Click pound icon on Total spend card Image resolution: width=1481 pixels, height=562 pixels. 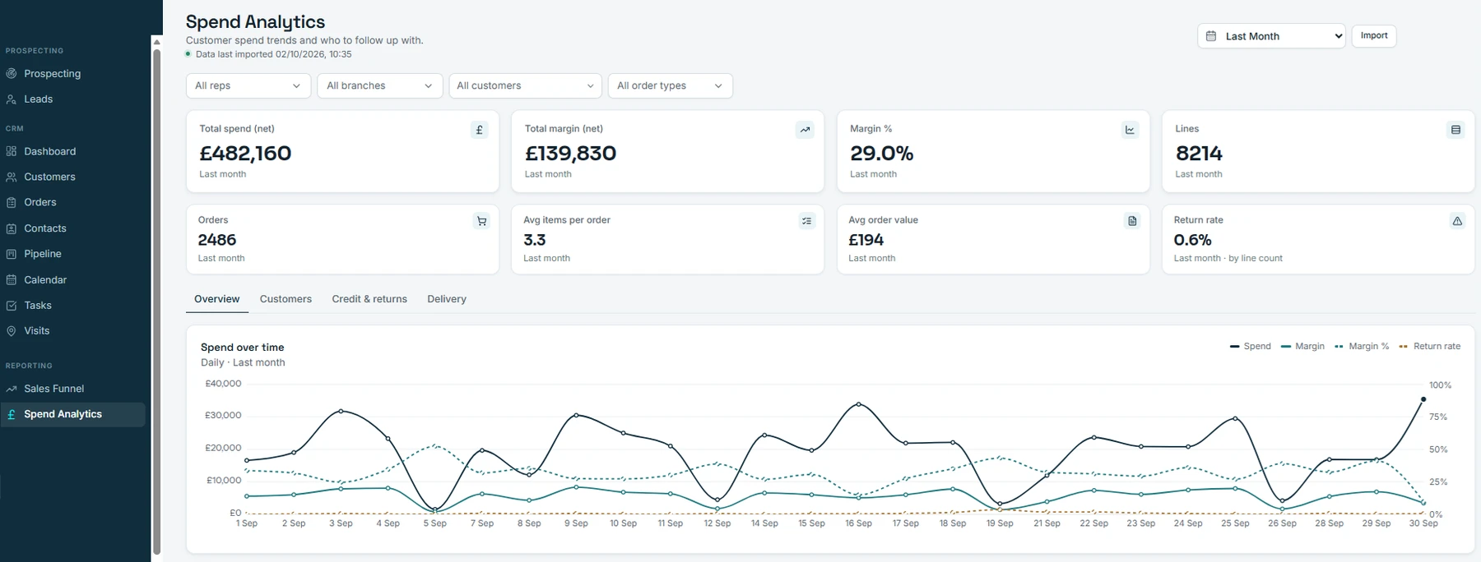coord(480,130)
